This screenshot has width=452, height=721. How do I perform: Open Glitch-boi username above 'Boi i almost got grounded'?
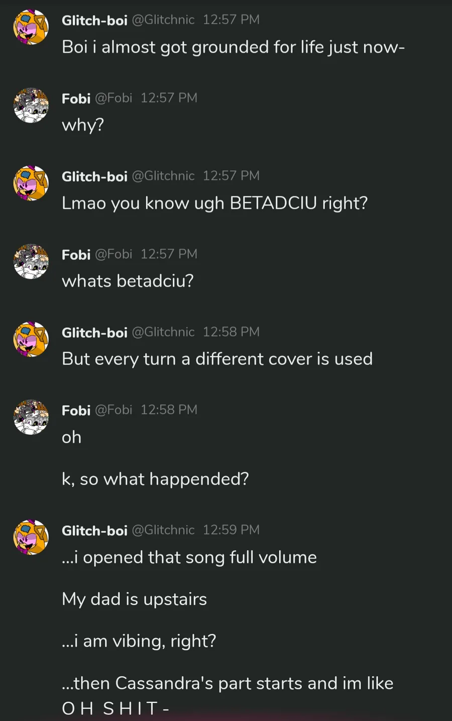[94, 20]
